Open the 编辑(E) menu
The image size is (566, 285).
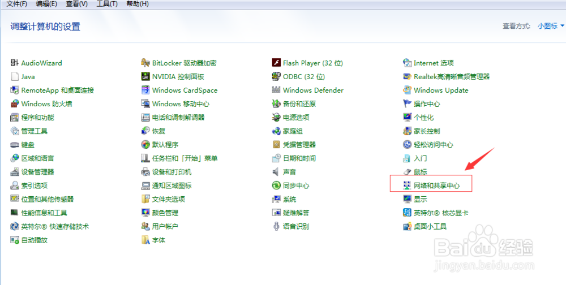(x=46, y=4)
